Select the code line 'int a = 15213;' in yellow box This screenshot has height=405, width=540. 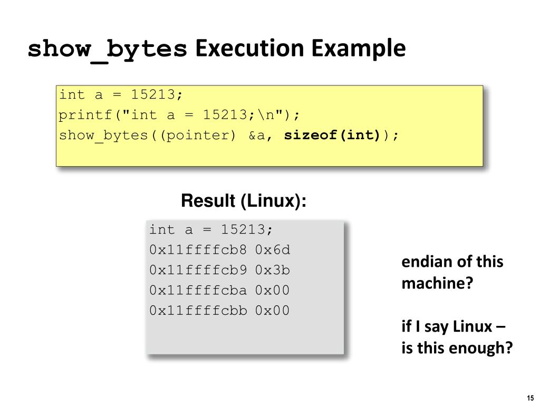[121, 95]
